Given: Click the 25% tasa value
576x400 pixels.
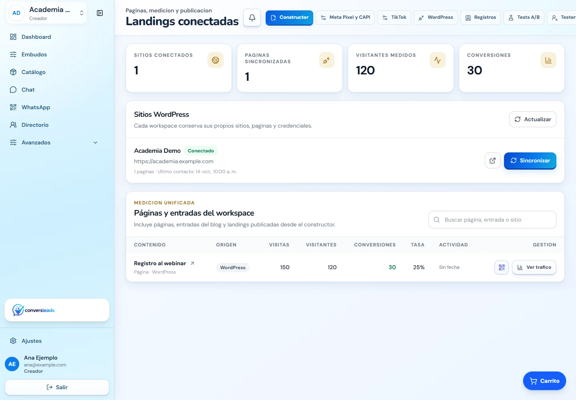Looking at the screenshot, I should pos(419,267).
